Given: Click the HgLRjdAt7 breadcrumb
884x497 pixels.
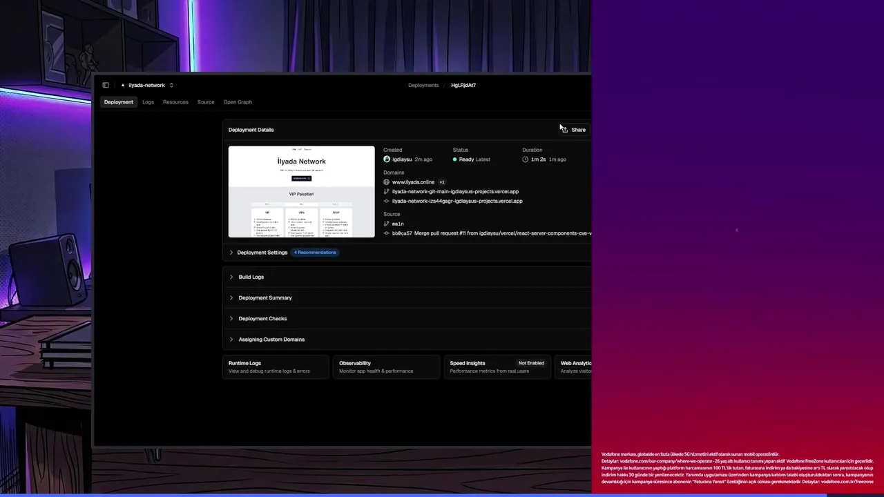Looking at the screenshot, I should tap(463, 85).
